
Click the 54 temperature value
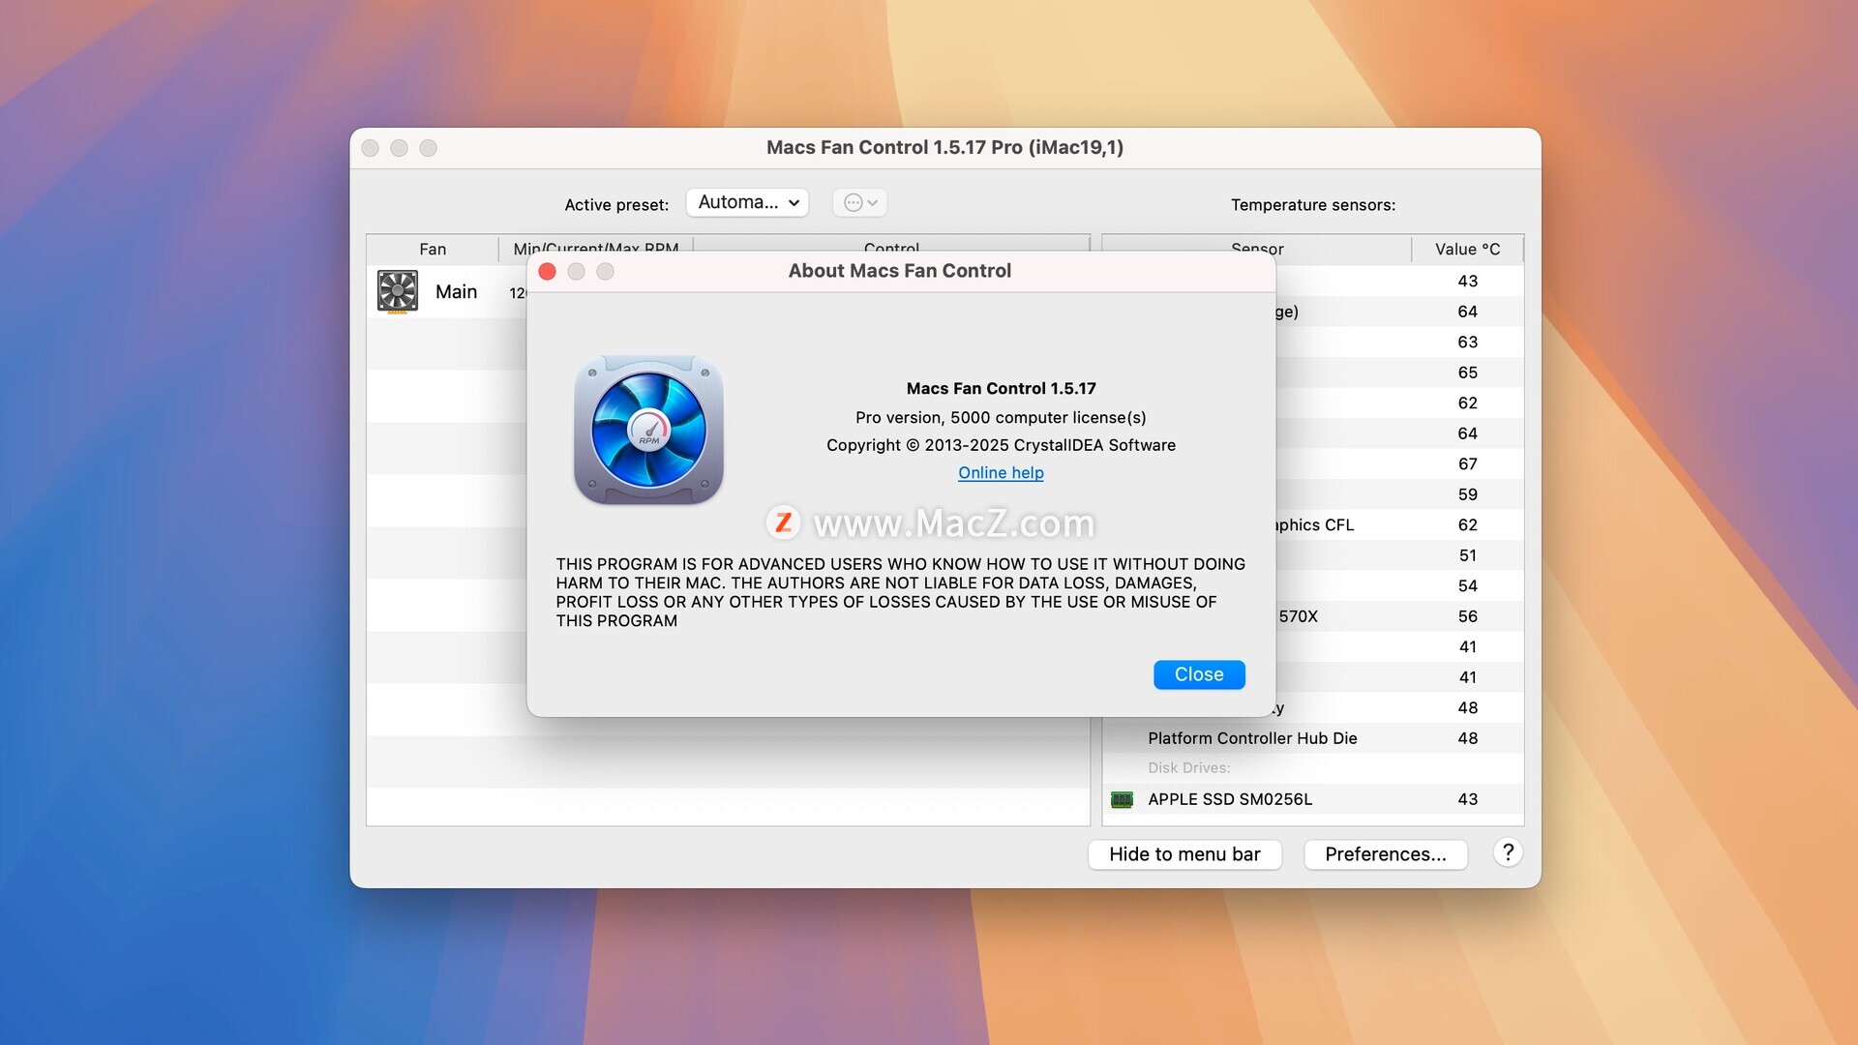[x=1467, y=586]
